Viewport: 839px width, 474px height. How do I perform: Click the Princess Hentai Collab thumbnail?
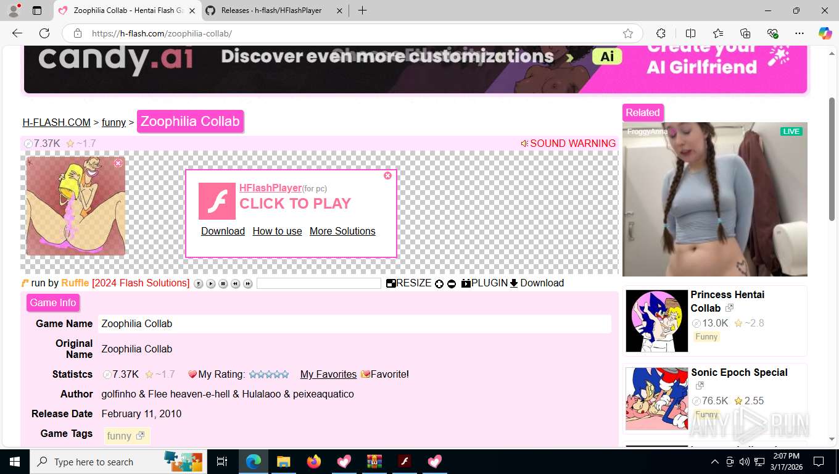pyautogui.click(x=656, y=321)
